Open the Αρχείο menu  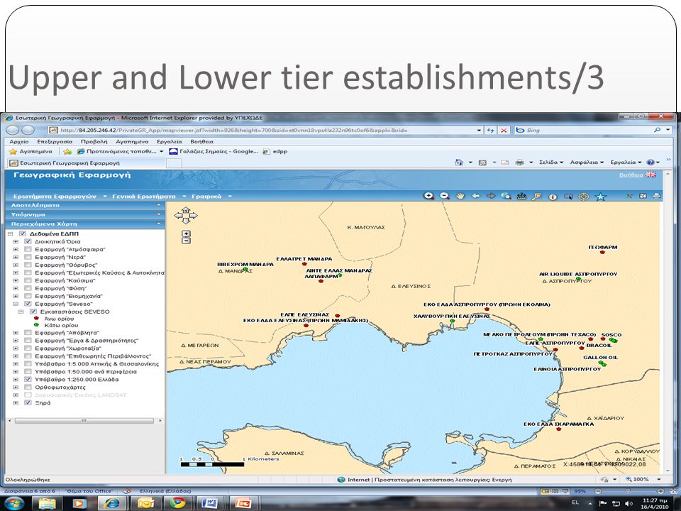[18, 142]
